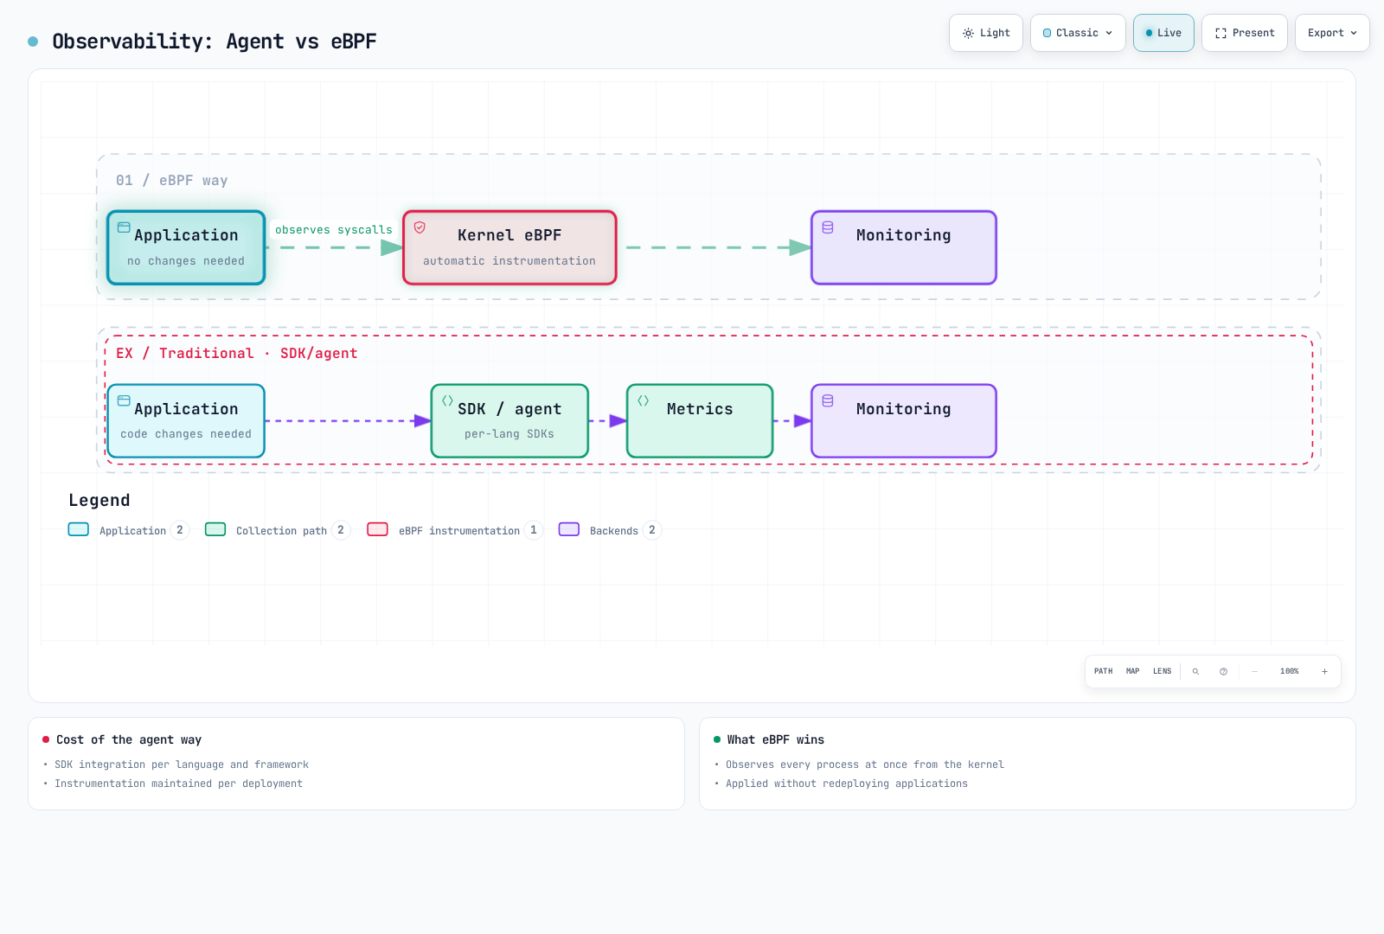Toggle the Light theme button
This screenshot has width=1384, height=934.
point(986,33)
